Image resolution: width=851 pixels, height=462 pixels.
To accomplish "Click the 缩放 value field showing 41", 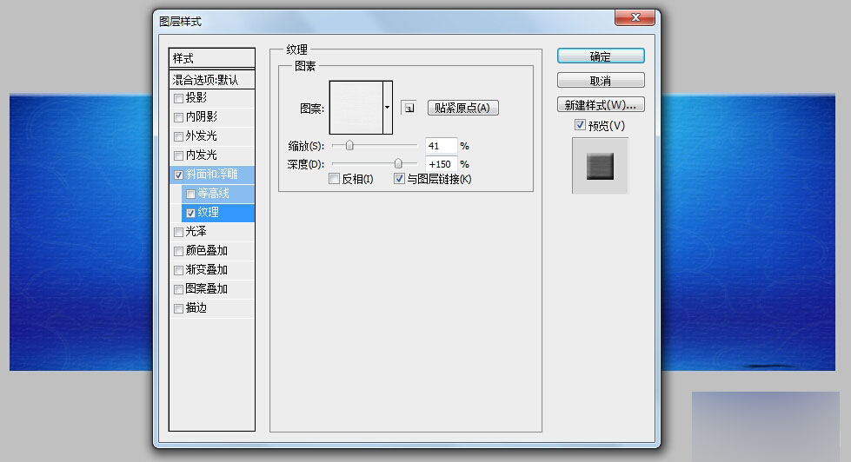I will (441, 145).
